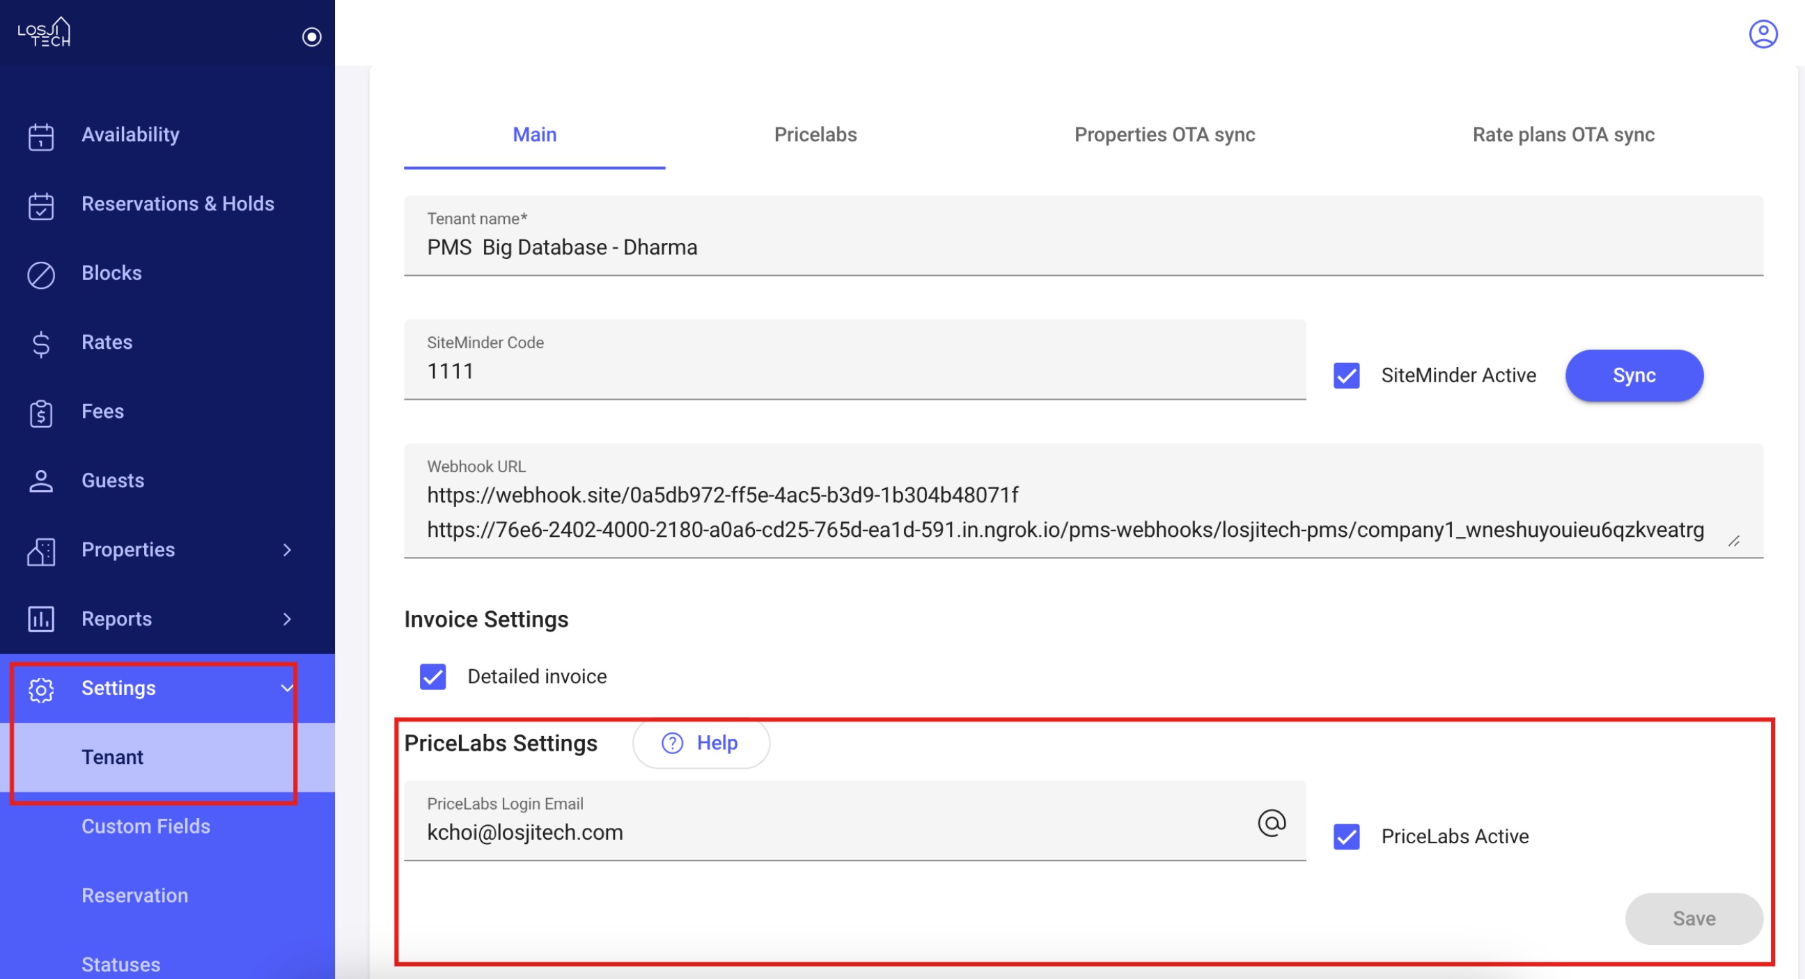Toggle the sidebar pin radio icon
Screen dimensions: 1805x979
click(x=312, y=36)
